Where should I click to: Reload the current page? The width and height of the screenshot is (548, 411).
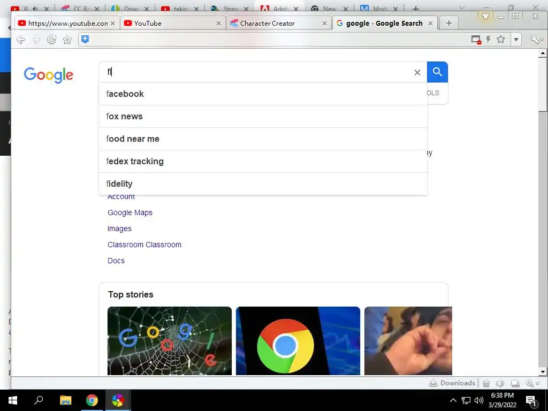[x=51, y=40]
